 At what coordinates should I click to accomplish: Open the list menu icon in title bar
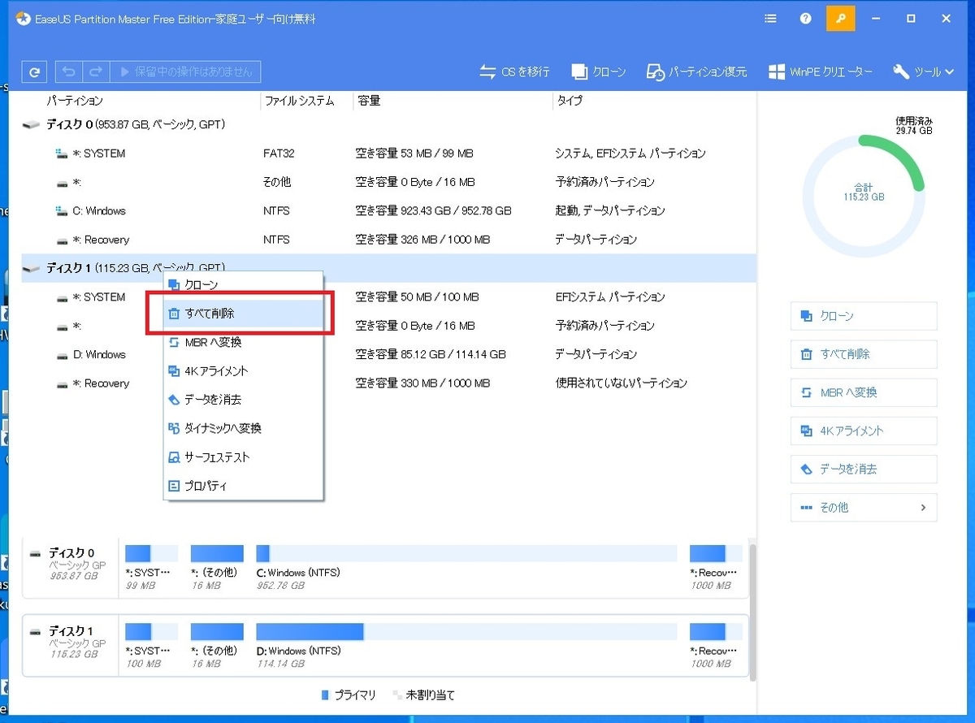click(770, 19)
